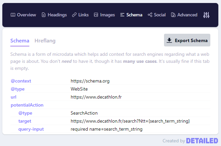The height and width of the screenshot is (146, 221).
Task: Select the Schema tab in top navigation
Action: coord(131,15)
